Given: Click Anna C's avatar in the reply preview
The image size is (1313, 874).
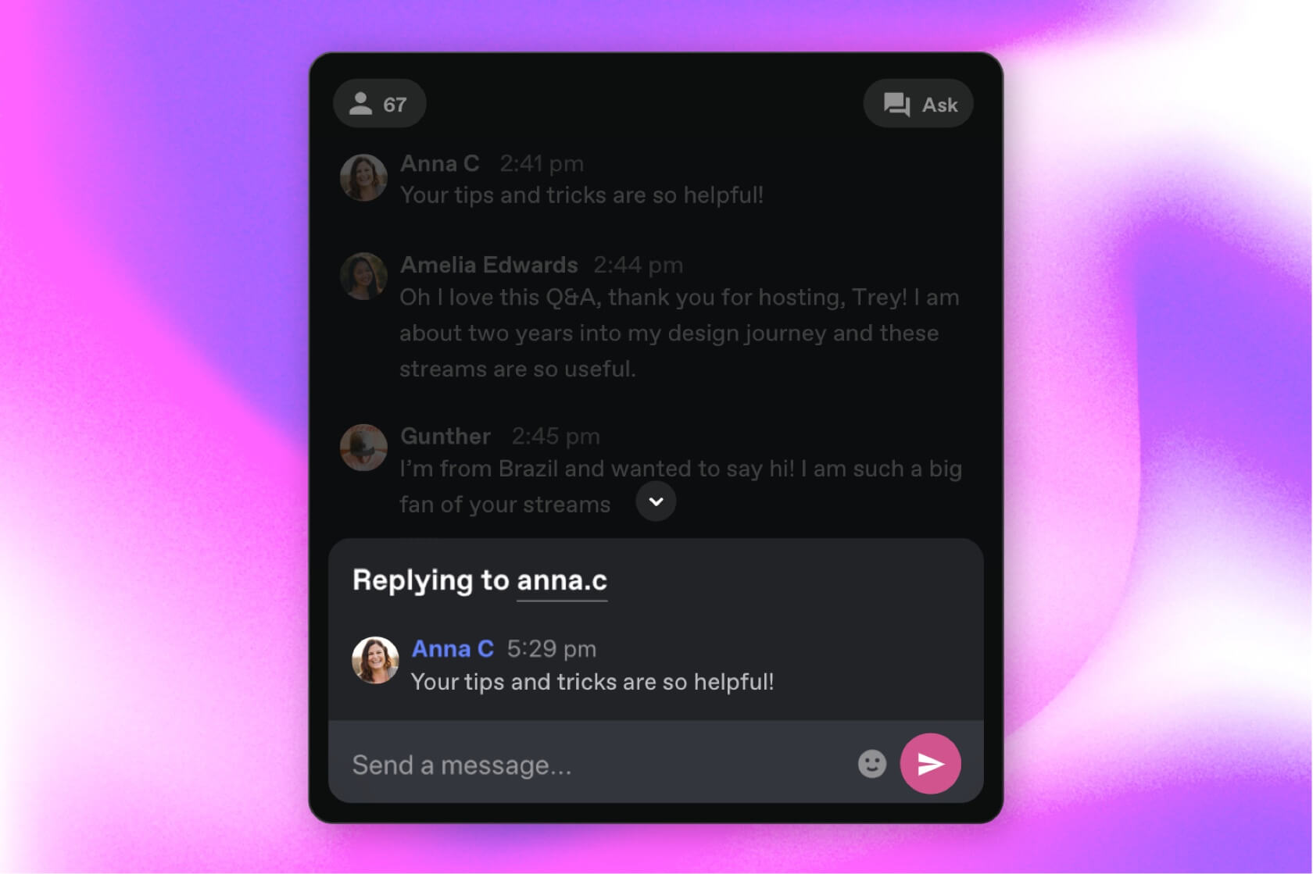Looking at the screenshot, I should 375,660.
